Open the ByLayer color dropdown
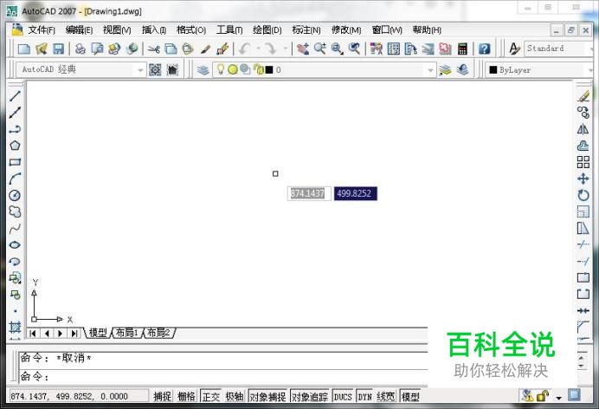599x409 pixels. [x=591, y=70]
